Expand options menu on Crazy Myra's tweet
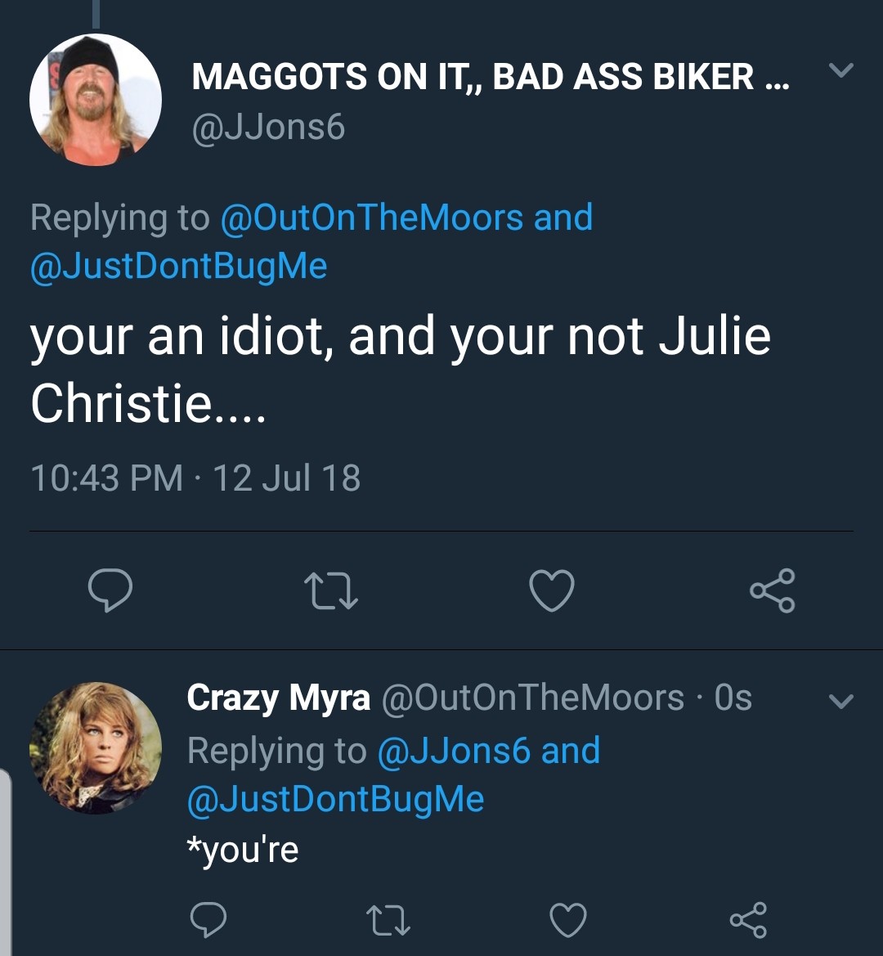The width and height of the screenshot is (883, 956). tap(841, 701)
